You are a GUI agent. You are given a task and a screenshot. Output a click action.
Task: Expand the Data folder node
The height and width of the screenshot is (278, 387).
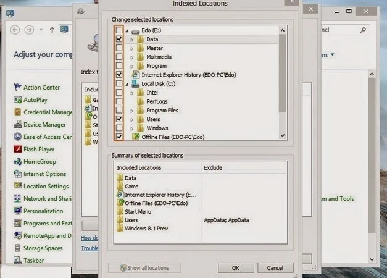click(x=132, y=40)
